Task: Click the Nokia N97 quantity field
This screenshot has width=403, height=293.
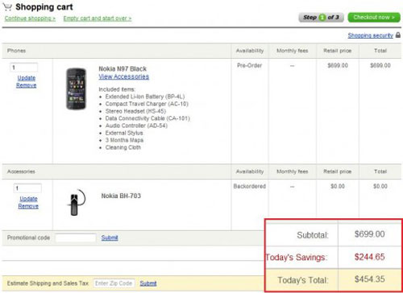Action: (24, 68)
